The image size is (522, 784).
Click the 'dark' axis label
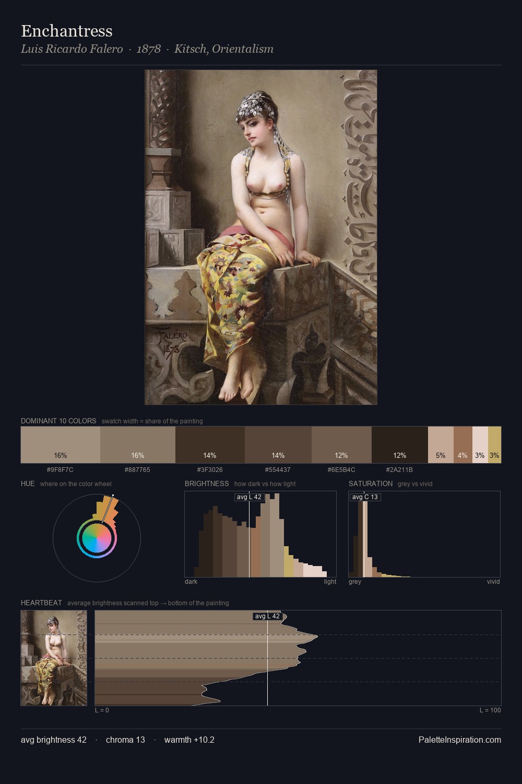tap(191, 581)
